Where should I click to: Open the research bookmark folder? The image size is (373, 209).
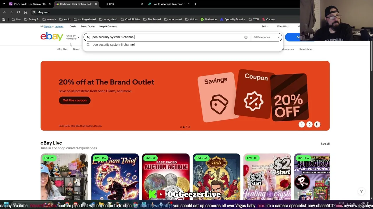click(49, 19)
